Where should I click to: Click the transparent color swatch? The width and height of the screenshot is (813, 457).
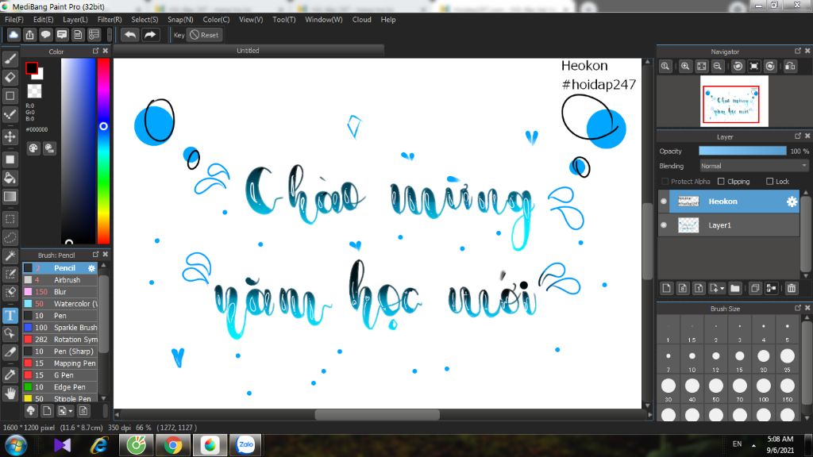click(x=34, y=91)
